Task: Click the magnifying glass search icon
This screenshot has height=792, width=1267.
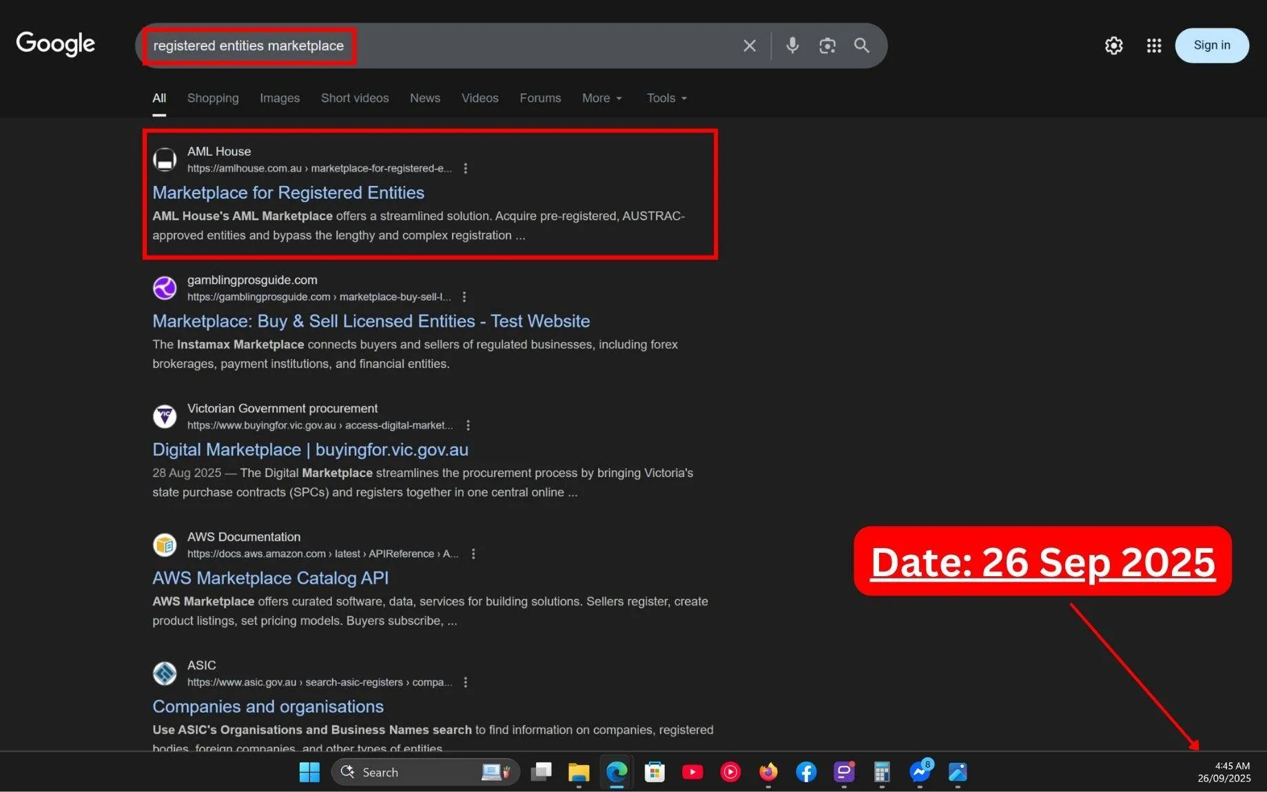Action: click(861, 45)
